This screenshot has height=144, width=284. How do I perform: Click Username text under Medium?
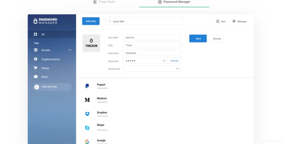[102, 102]
